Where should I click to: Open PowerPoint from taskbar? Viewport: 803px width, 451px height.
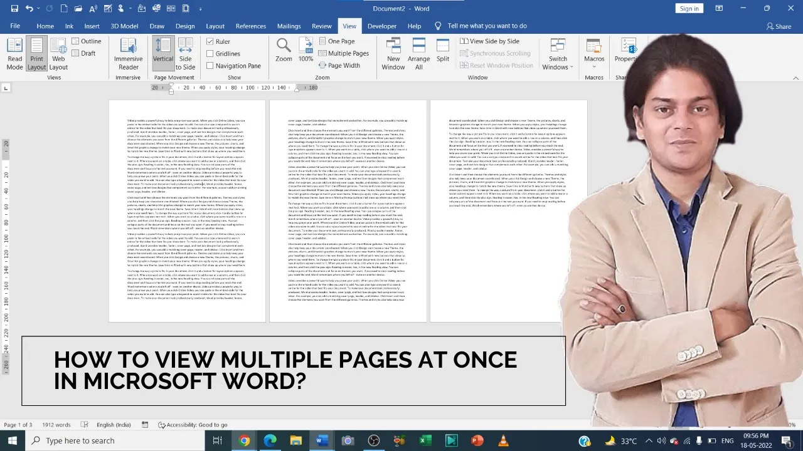pos(477,441)
